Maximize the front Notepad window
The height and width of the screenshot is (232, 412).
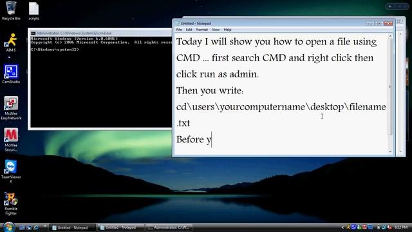click(x=379, y=23)
